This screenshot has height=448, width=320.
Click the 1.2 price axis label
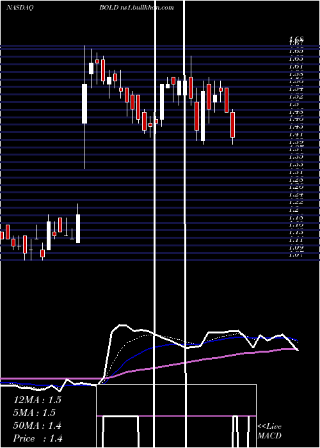[x=294, y=210]
